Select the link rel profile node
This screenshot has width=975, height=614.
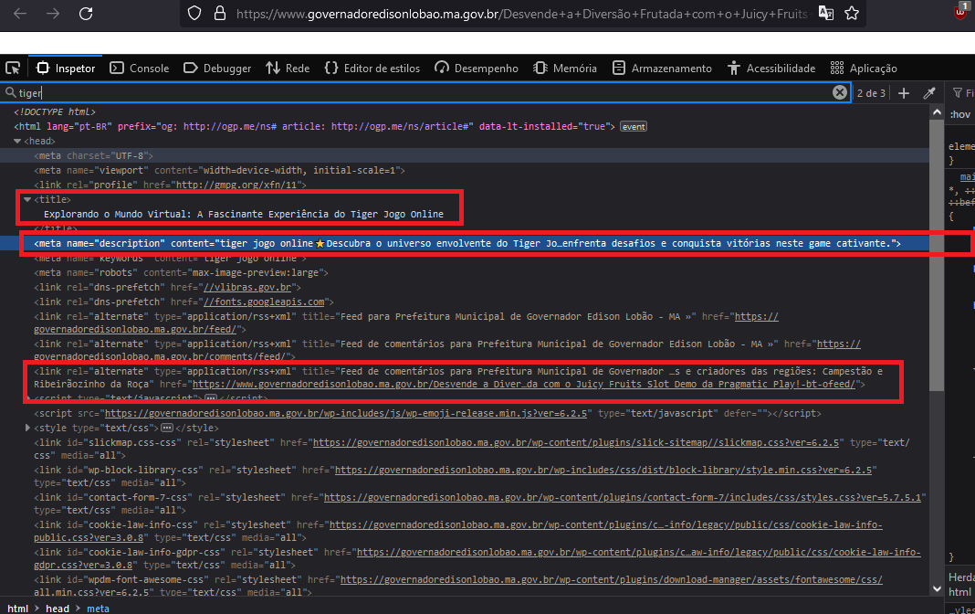170,185
